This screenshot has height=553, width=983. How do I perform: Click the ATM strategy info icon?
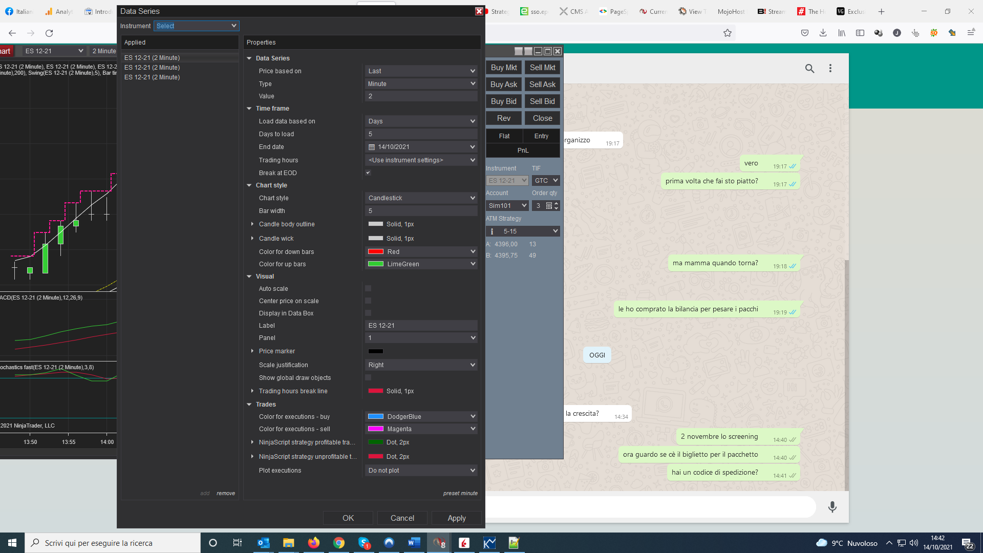point(492,231)
